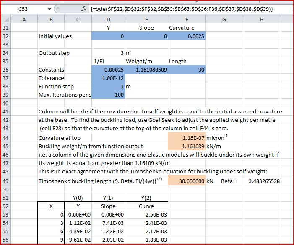
Task: Select the initial Curvature value 0.0025
Action: coord(186,36)
